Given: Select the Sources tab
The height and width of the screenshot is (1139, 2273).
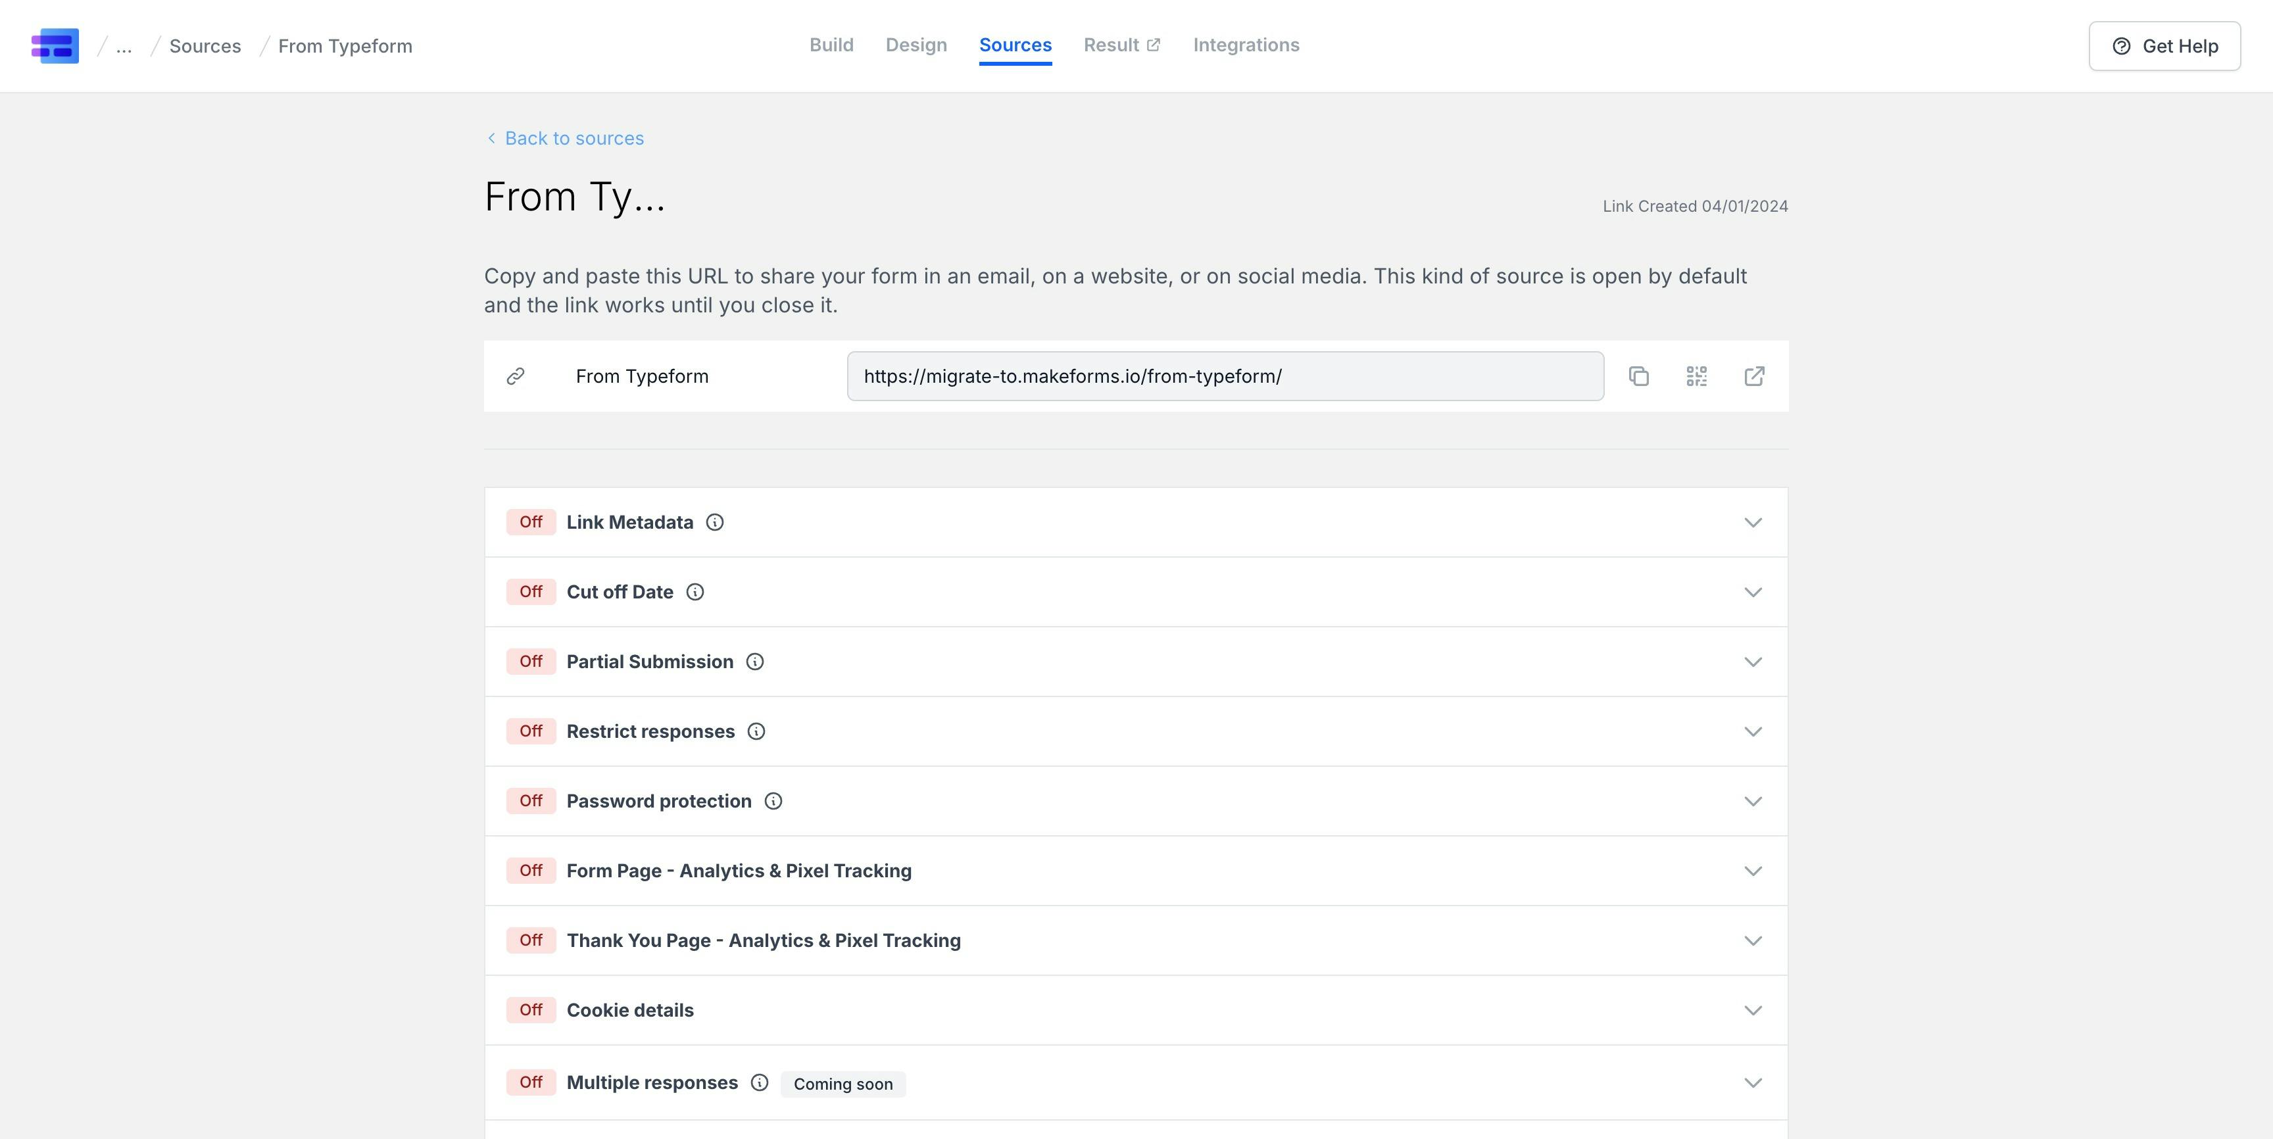Looking at the screenshot, I should (1015, 45).
